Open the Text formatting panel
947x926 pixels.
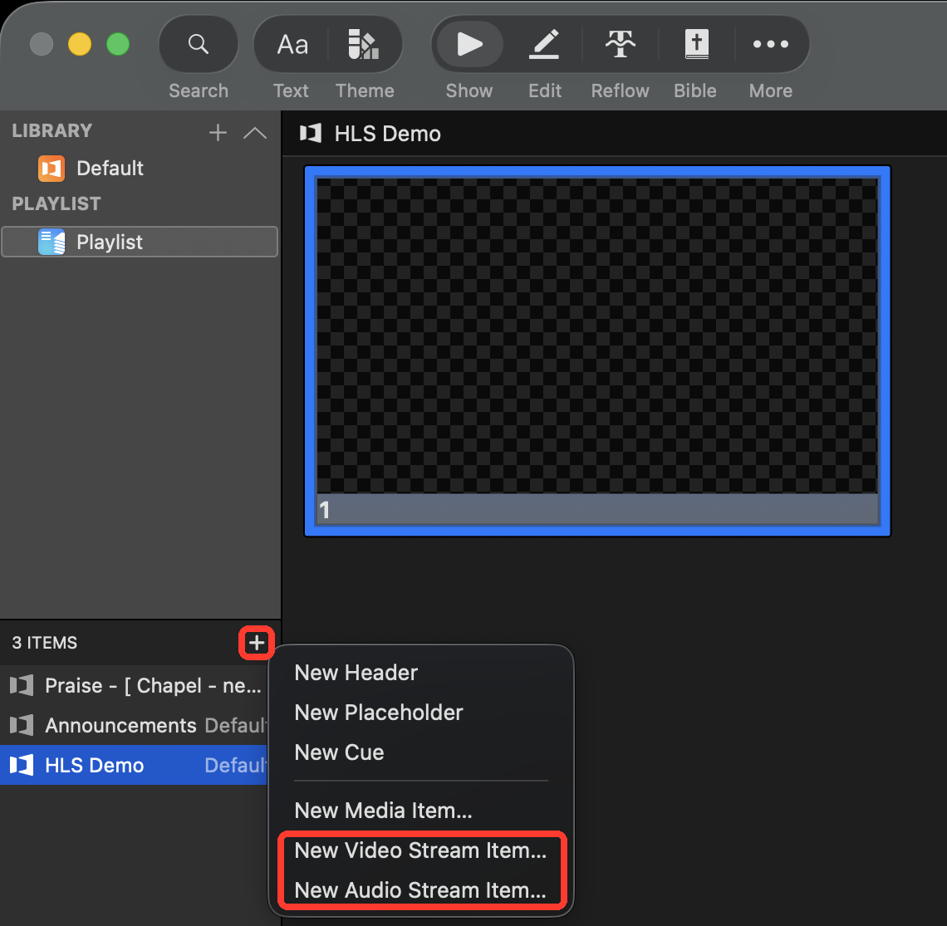(x=292, y=44)
